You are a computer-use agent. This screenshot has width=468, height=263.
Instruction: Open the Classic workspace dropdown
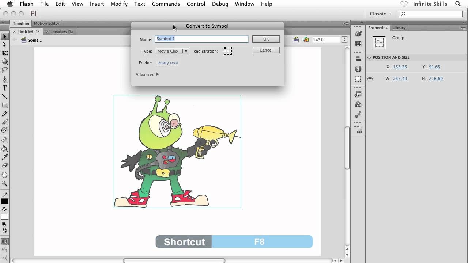point(381,14)
